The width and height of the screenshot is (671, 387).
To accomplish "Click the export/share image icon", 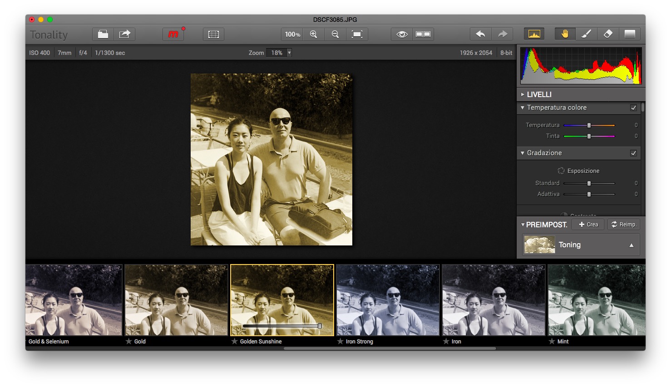I will coord(124,34).
